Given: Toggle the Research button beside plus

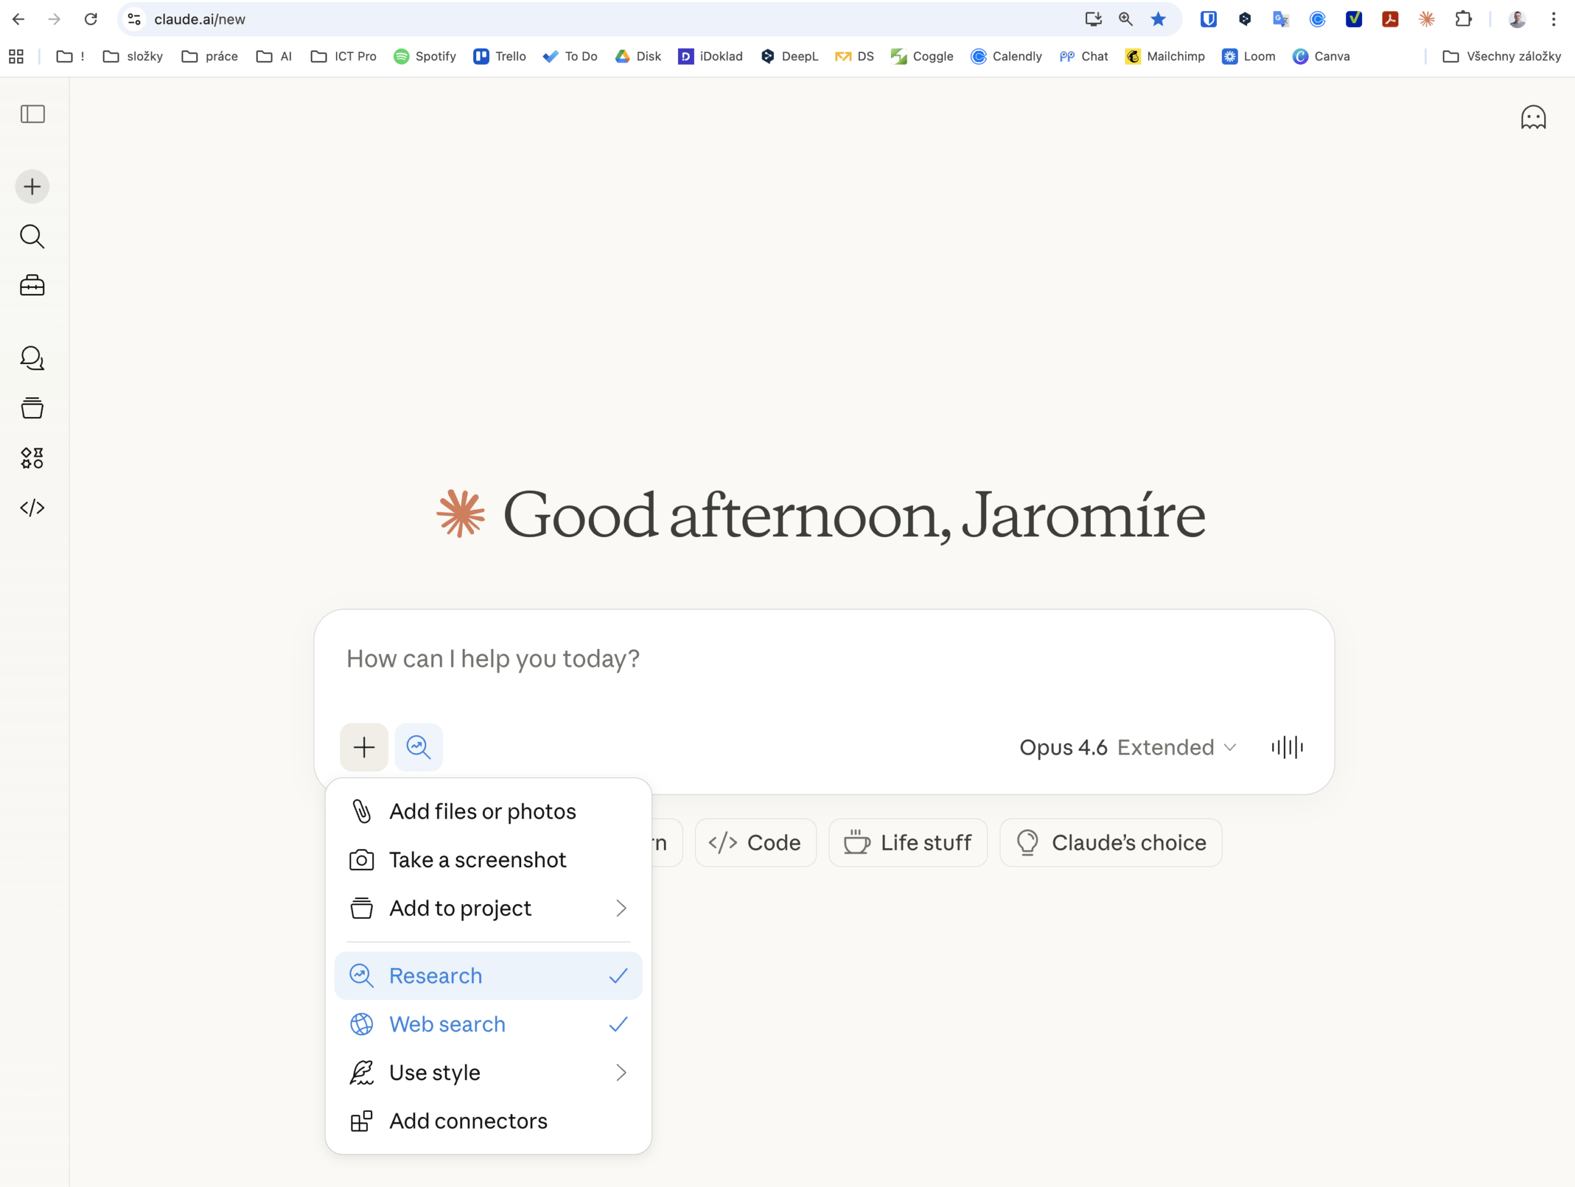Looking at the screenshot, I should click(x=419, y=747).
